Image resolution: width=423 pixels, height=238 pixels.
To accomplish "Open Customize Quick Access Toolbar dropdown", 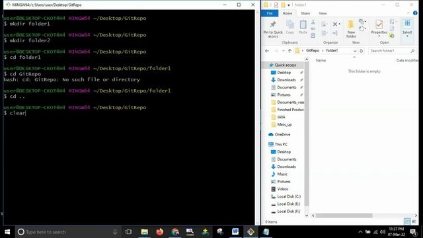I will click(289, 5).
